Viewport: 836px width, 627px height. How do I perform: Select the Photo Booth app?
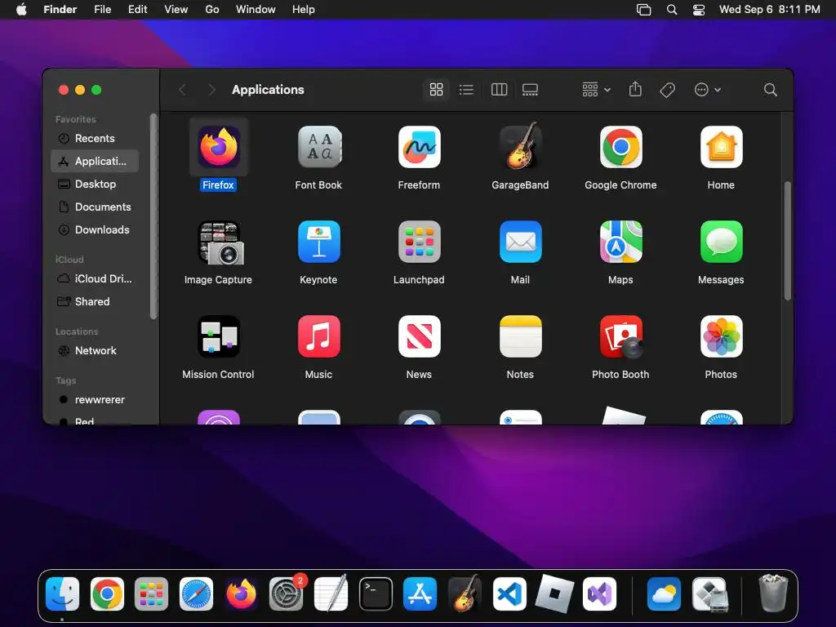coord(620,336)
